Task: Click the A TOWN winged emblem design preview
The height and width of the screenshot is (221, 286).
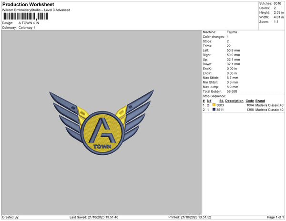Action: pos(102,122)
